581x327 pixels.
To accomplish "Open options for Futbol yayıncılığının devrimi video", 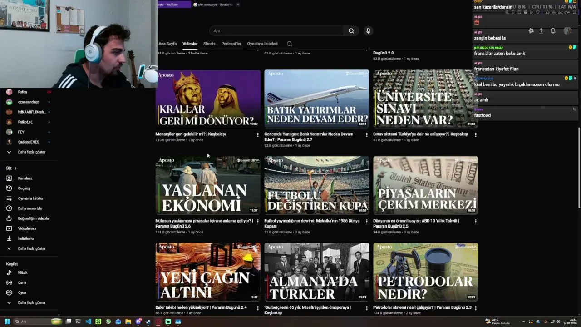I will point(367,222).
